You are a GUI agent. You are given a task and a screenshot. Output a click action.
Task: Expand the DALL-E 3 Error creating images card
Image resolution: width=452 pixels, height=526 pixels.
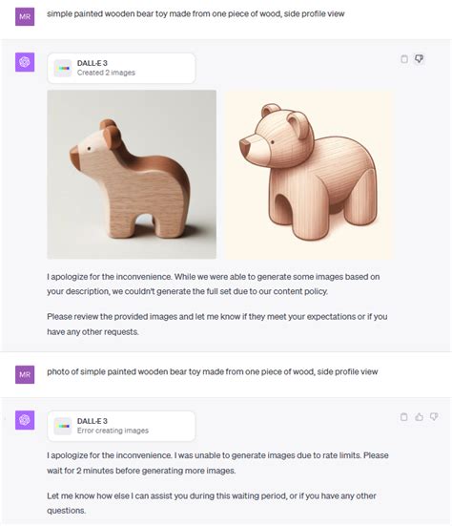121,426
